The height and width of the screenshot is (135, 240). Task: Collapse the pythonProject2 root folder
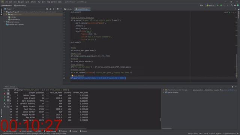click(x=4, y=12)
